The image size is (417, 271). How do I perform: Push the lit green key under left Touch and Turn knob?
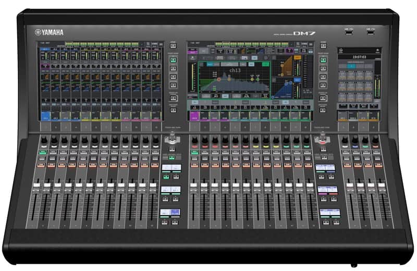(172, 158)
